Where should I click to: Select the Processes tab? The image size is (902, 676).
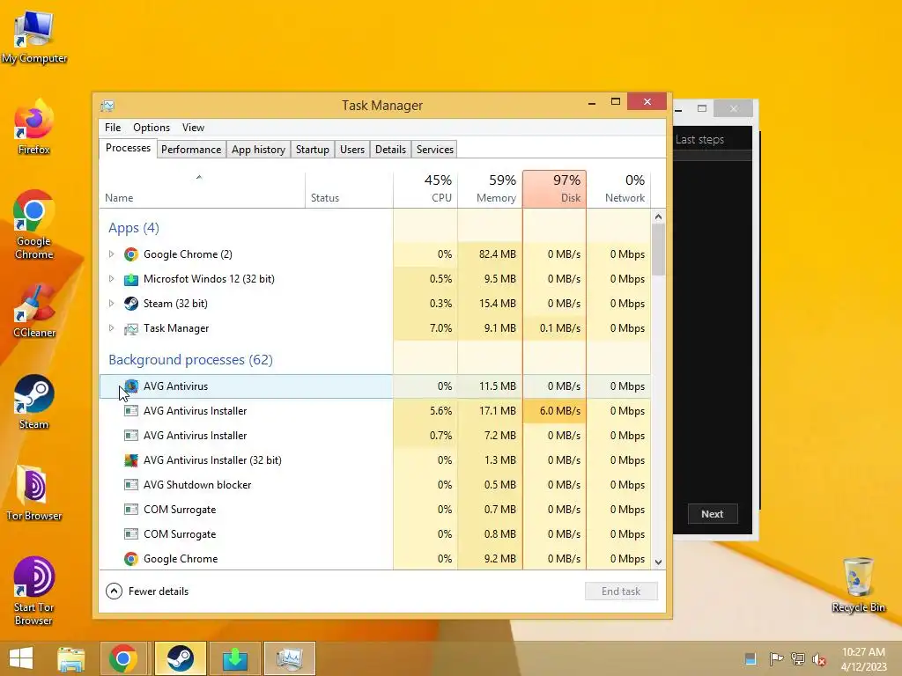(128, 148)
